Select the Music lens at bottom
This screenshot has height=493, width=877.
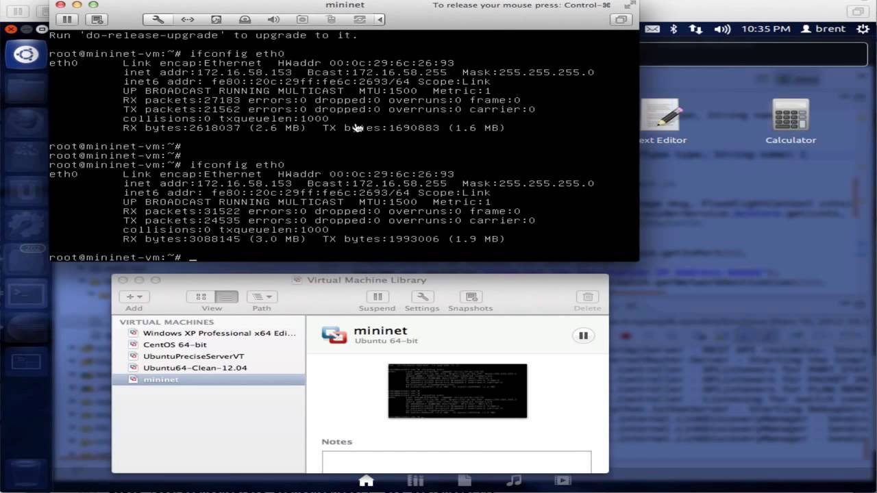[x=514, y=481]
